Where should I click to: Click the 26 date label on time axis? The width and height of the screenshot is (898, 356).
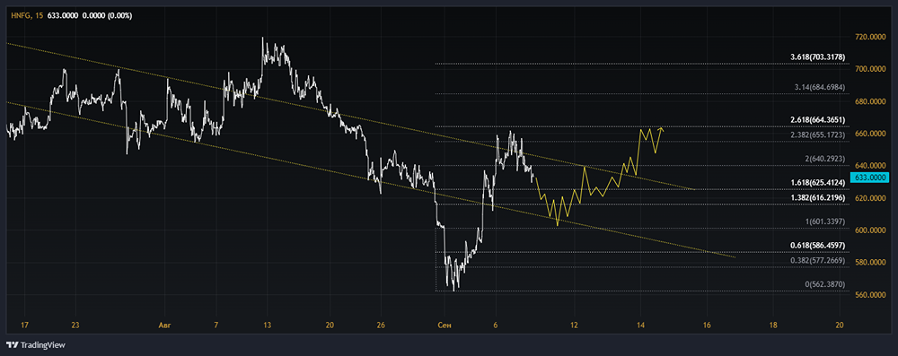(x=381, y=326)
